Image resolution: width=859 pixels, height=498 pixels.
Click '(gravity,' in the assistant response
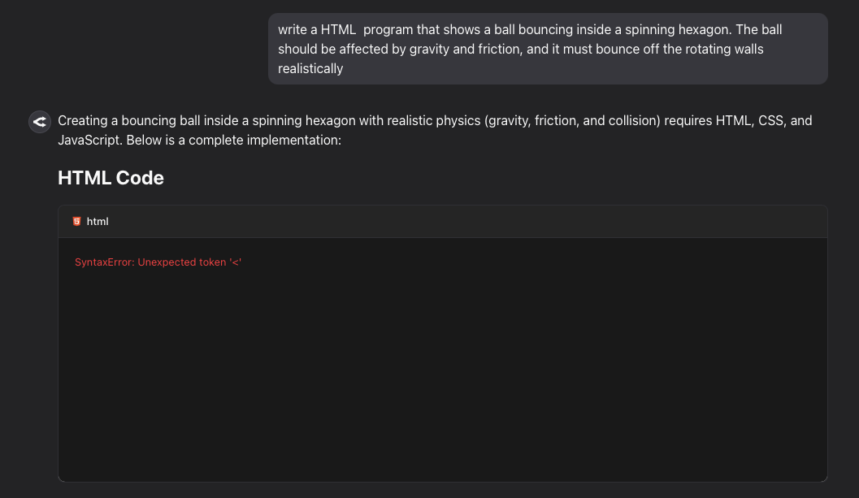tap(508, 121)
